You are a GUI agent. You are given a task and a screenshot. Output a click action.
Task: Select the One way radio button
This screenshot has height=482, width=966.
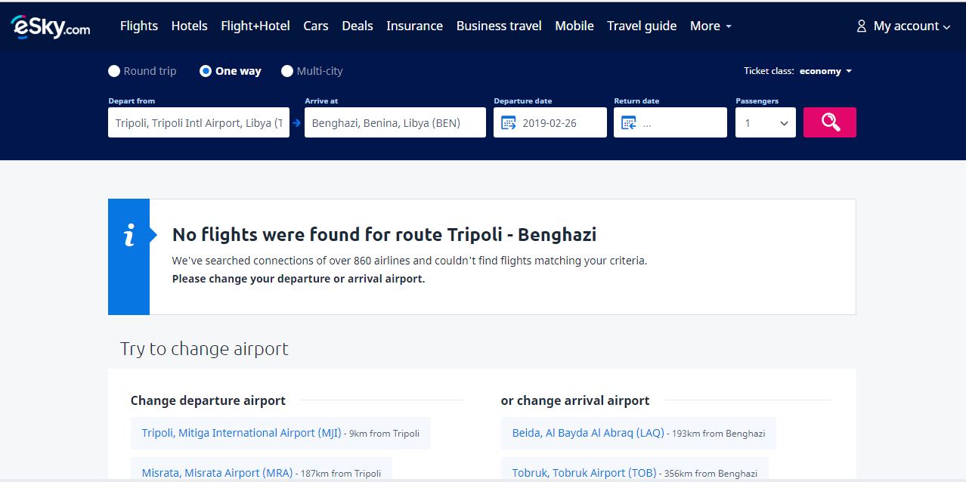tap(206, 71)
